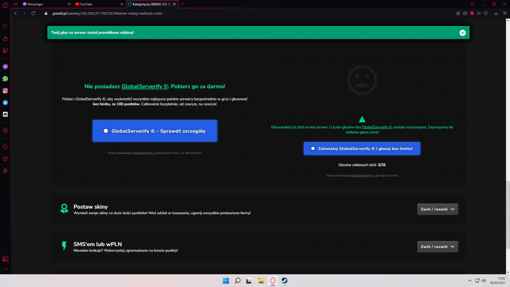The image size is (510, 287).
Task: Open GlobalServerify link in green warning text
Action: point(377,127)
